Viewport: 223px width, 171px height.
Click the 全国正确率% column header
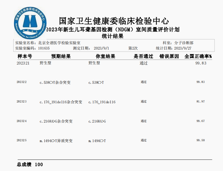click(x=198, y=56)
